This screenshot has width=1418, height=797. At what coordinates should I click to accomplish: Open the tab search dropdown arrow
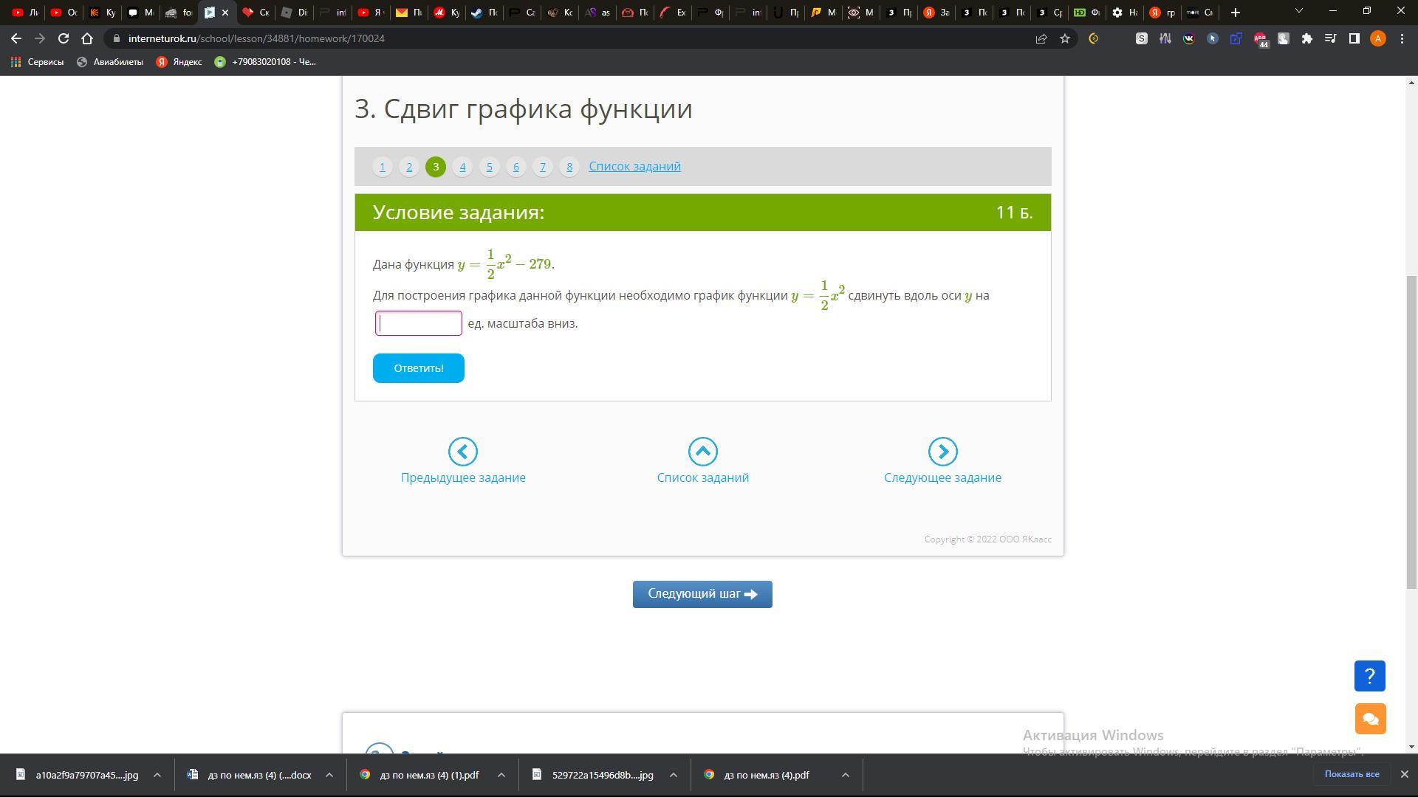click(x=1299, y=11)
